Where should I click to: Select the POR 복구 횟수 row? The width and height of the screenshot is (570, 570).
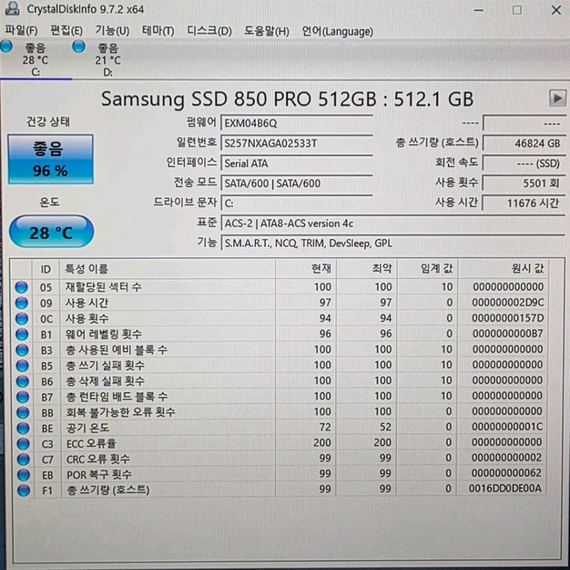[280, 475]
